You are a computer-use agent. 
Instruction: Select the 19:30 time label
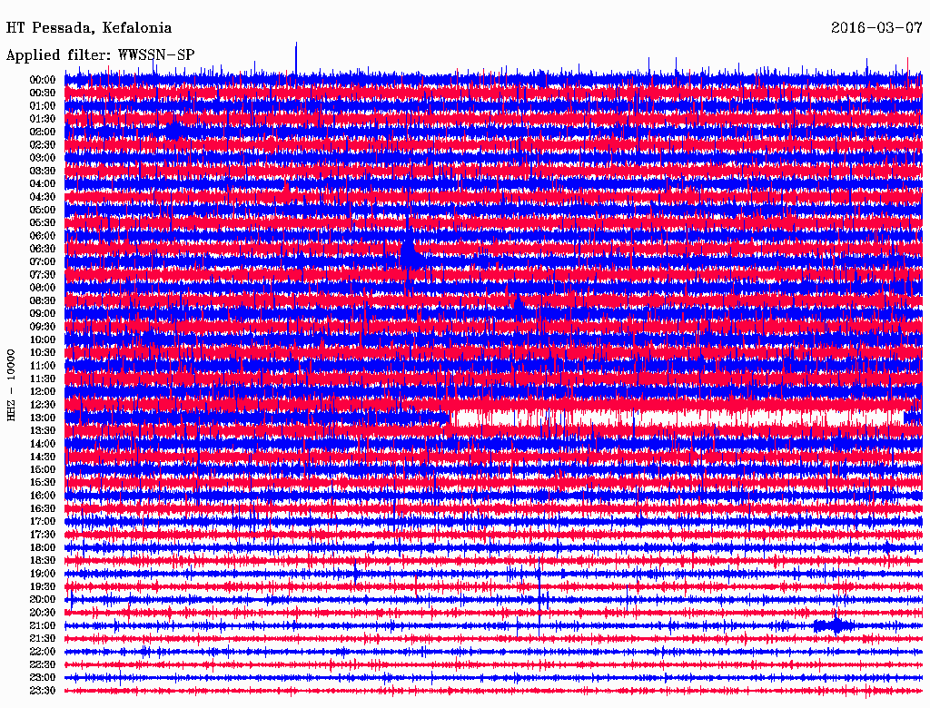coord(43,587)
